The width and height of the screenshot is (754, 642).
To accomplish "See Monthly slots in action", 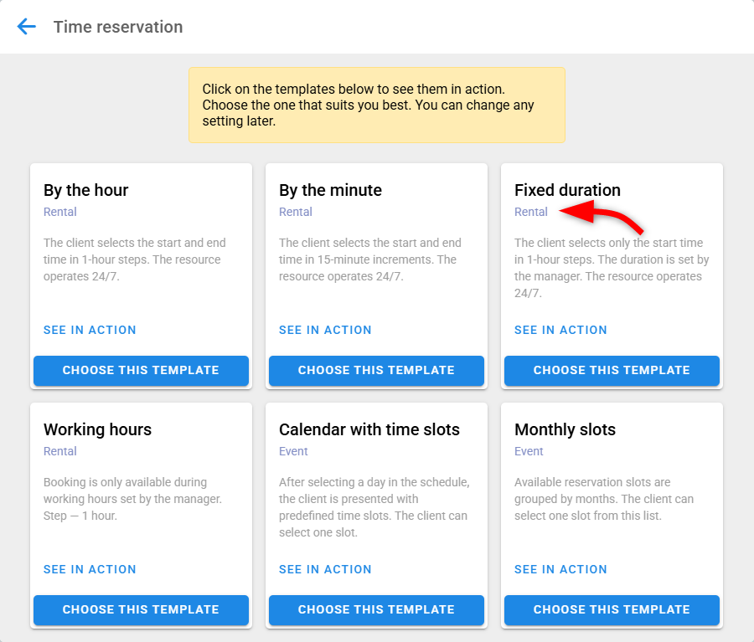I will 560,569.
